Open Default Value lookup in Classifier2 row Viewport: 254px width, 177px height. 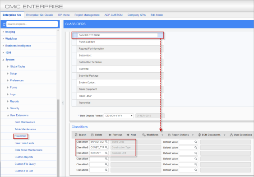pyautogui.click(x=196, y=148)
